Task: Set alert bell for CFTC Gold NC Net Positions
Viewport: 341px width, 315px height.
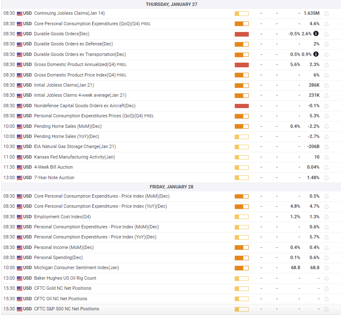Action: (326, 289)
